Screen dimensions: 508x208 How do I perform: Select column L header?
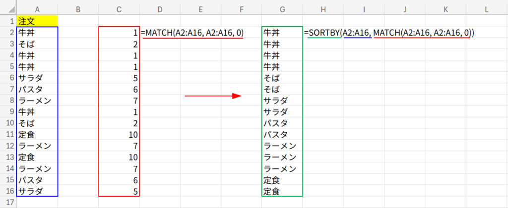pos(486,8)
